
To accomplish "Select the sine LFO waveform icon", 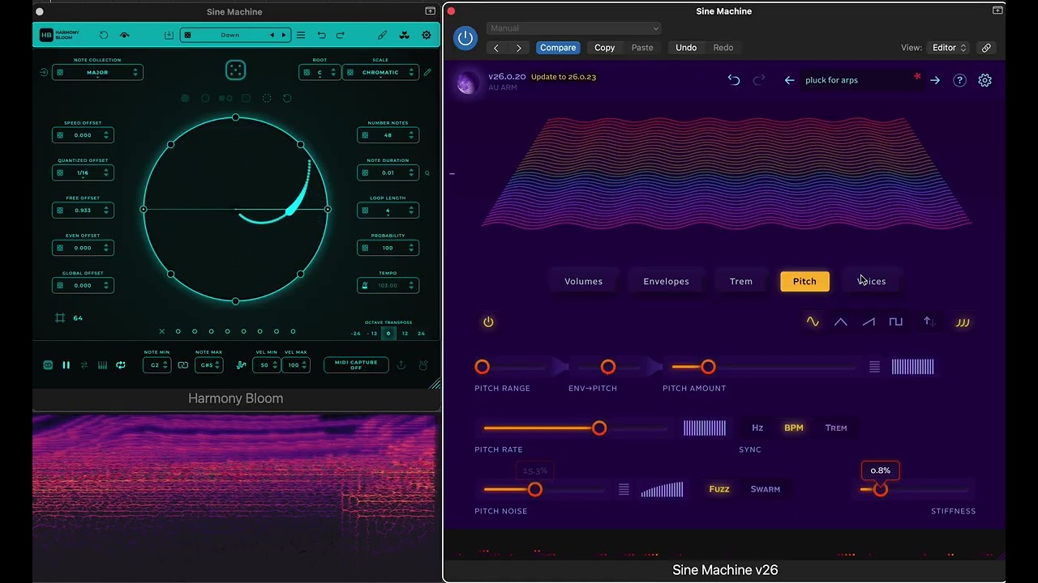I will [x=813, y=322].
